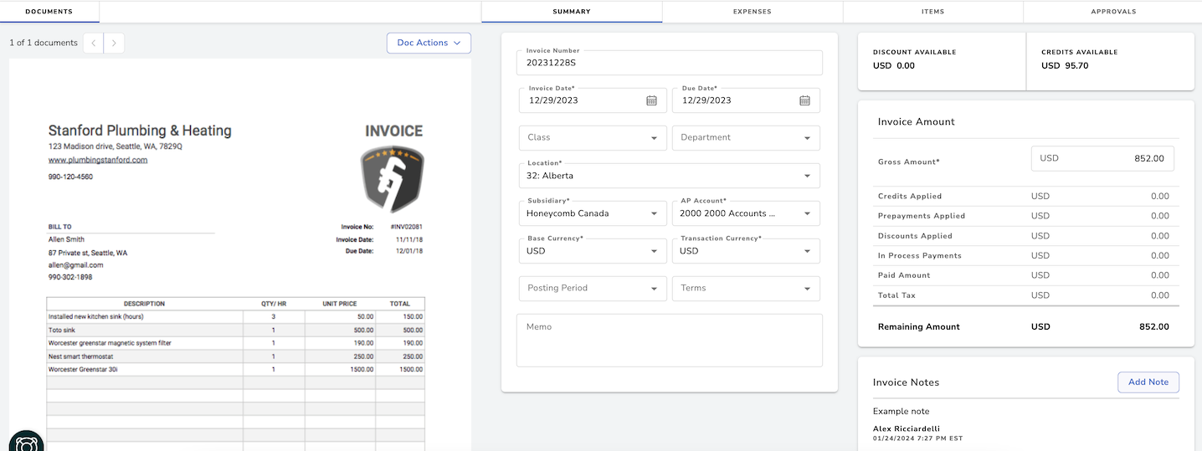1202x451 pixels.
Task: Click the round chat widget icon
Action: (x=26, y=443)
